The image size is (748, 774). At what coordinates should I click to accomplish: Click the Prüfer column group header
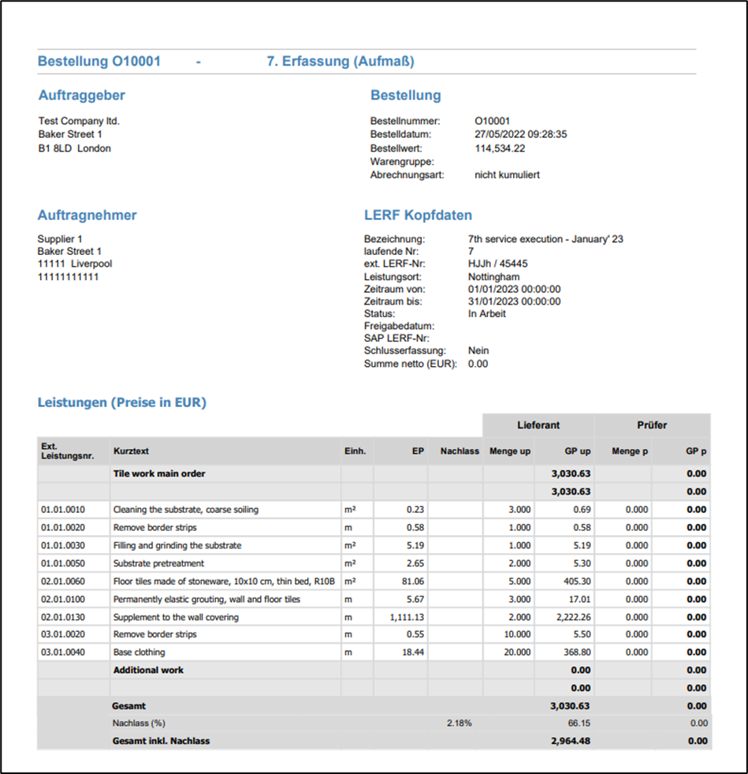pos(652,425)
